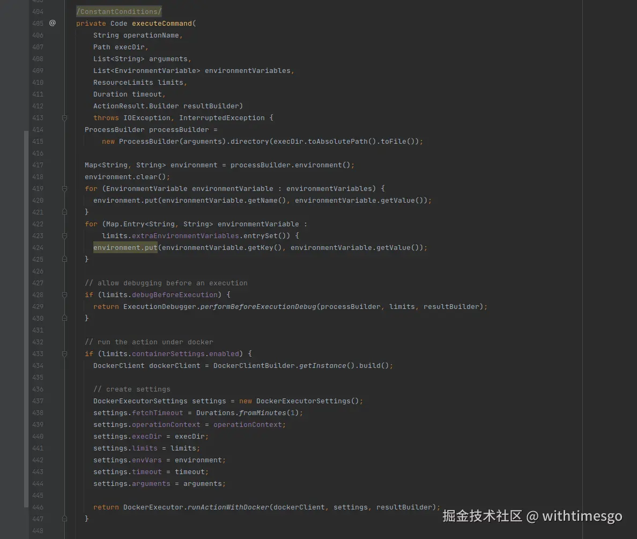Screen dimensions: 637x539
Task: Click performBeforeExecutionDebug method call
Action: pyautogui.click(x=258, y=306)
